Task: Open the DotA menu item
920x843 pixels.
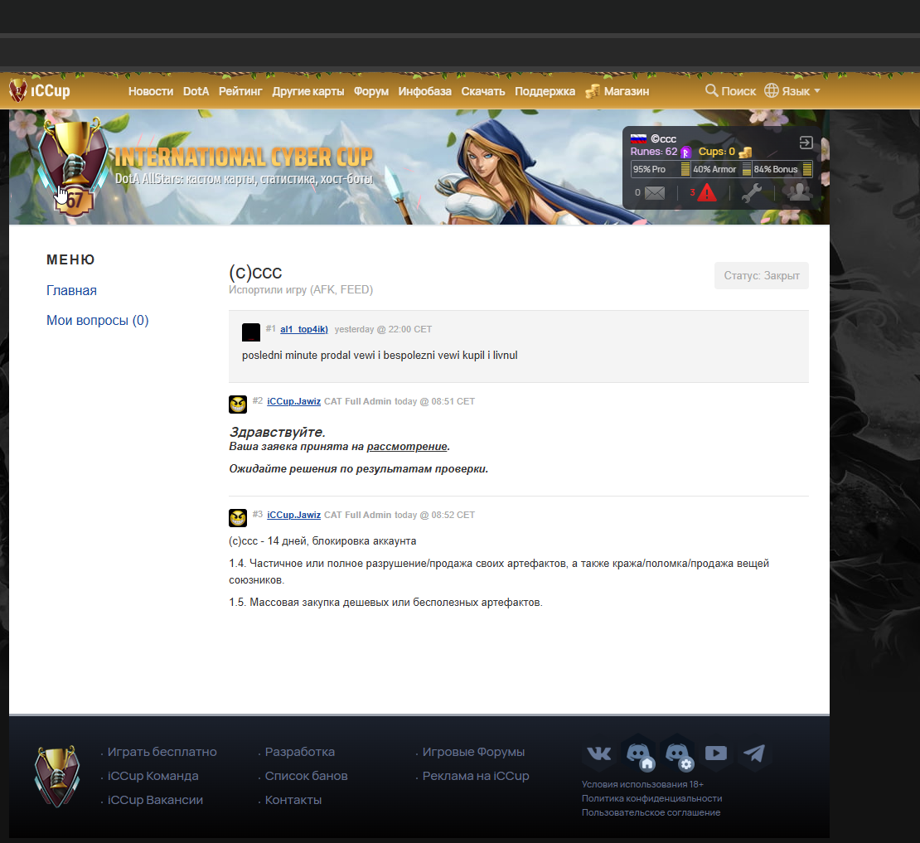Action: (x=196, y=91)
